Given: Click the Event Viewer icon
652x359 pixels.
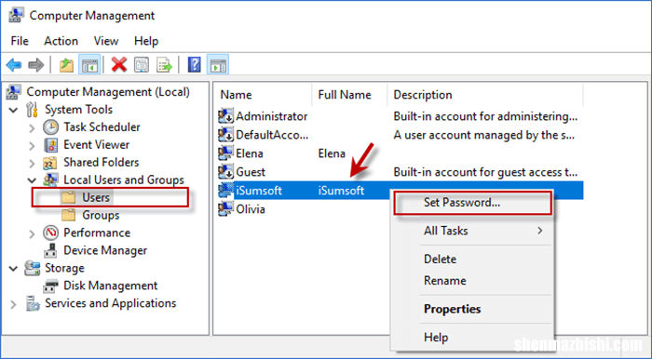Looking at the screenshot, I should click(x=50, y=145).
